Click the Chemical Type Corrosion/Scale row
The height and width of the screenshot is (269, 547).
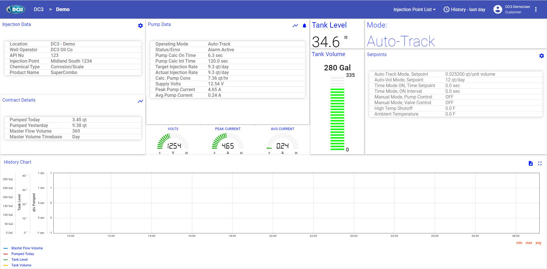pyautogui.click(x=73, y=67)
